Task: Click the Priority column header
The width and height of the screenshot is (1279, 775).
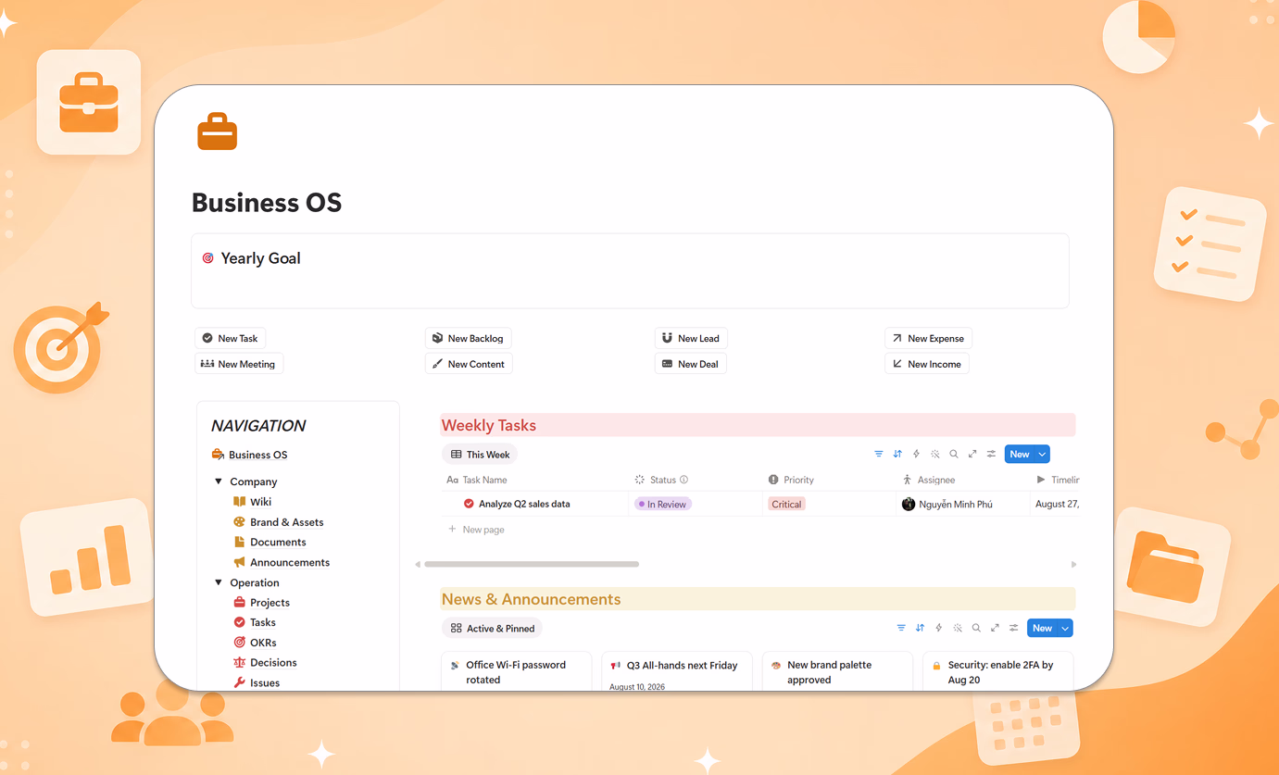Action: [791, 480]
